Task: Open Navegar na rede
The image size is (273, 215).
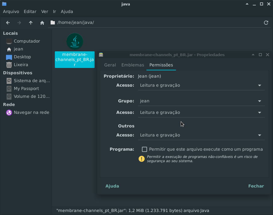Action: pos(31,112)
